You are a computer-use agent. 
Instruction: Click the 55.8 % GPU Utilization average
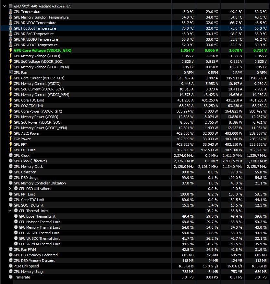[261, 172]
